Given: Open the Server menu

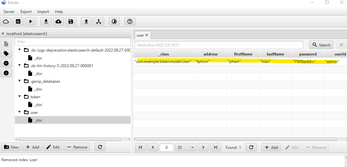Looking at the screenshot, I should pyautogui.click(x=9, y=12).
